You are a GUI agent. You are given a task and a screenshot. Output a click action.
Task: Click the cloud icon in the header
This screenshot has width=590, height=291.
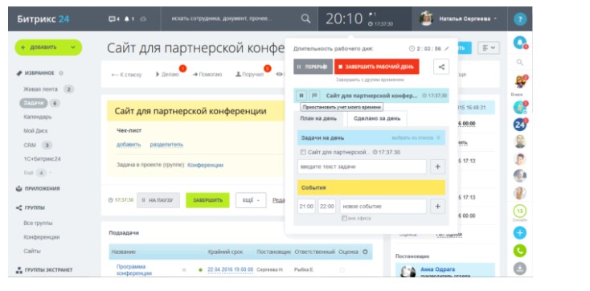(x=143, y=18)
